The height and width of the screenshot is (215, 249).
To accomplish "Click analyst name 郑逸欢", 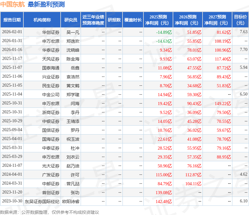I will click(73, 41).
